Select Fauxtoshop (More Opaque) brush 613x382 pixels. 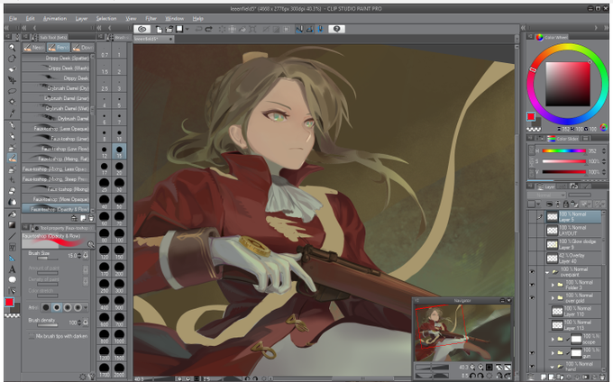(x=56, y=199)
